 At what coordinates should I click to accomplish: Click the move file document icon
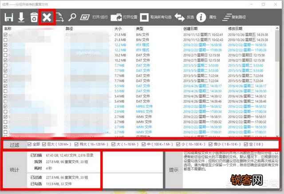click(x=59, y=17)
